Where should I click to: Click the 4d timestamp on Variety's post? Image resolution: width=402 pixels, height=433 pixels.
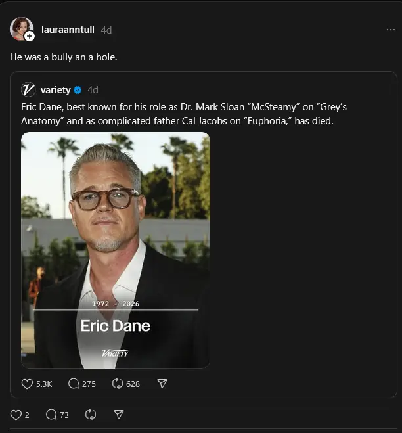coord(93,90)
